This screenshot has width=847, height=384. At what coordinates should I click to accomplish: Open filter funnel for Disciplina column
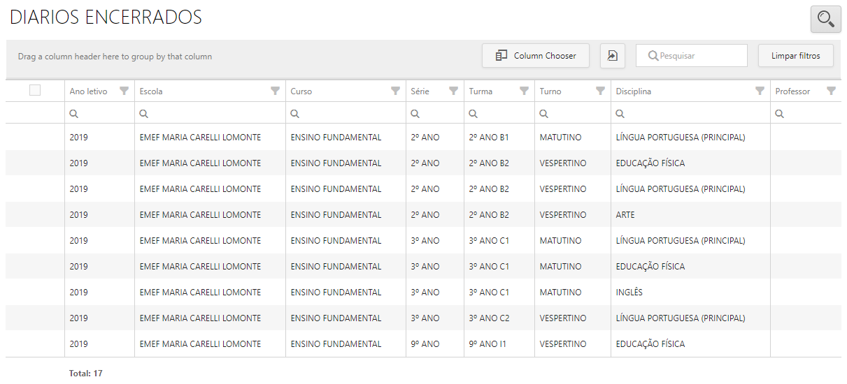[760, 91]
